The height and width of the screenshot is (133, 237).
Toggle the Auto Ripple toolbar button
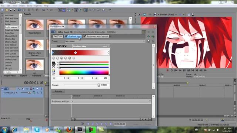[69, 10]
